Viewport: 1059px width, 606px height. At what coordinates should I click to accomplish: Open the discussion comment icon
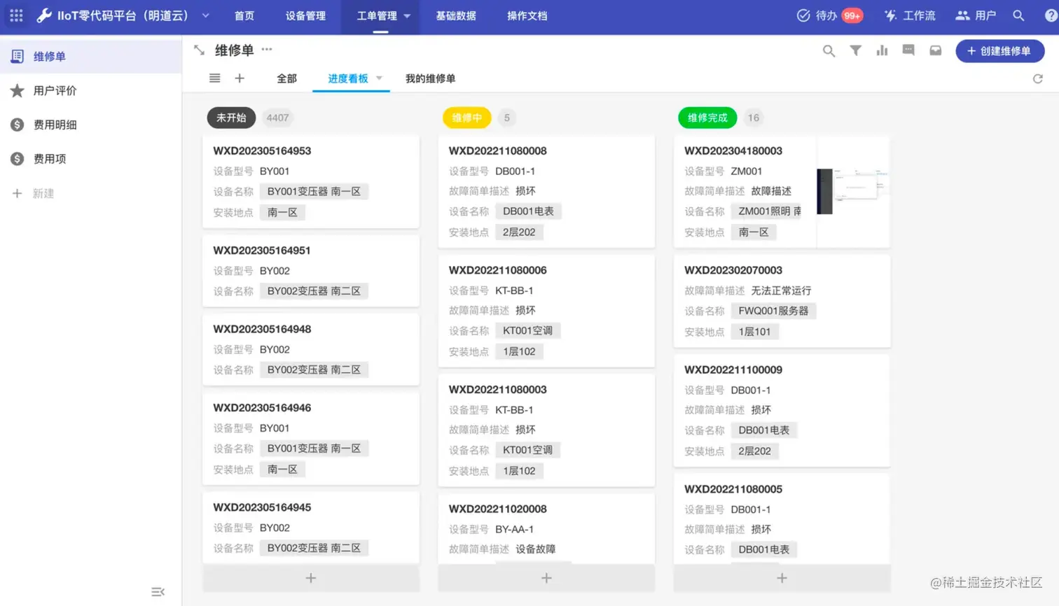pyautogui.click(x=908, y=50)
